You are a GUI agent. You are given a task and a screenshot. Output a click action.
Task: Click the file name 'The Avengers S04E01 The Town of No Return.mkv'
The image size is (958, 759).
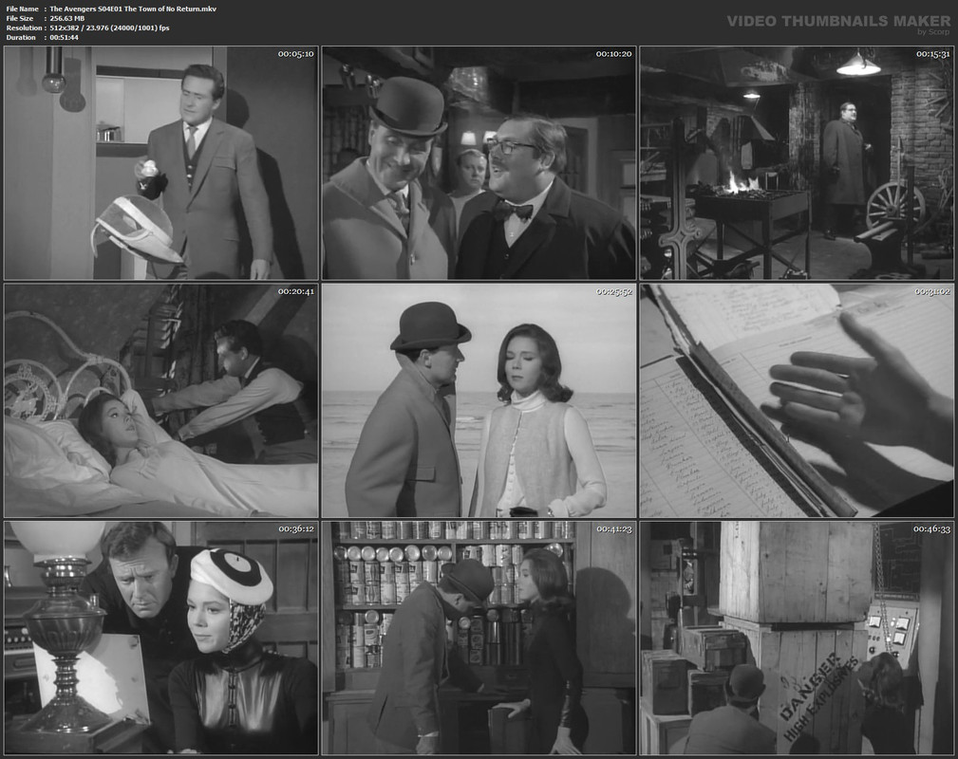(x=133, y=9)
